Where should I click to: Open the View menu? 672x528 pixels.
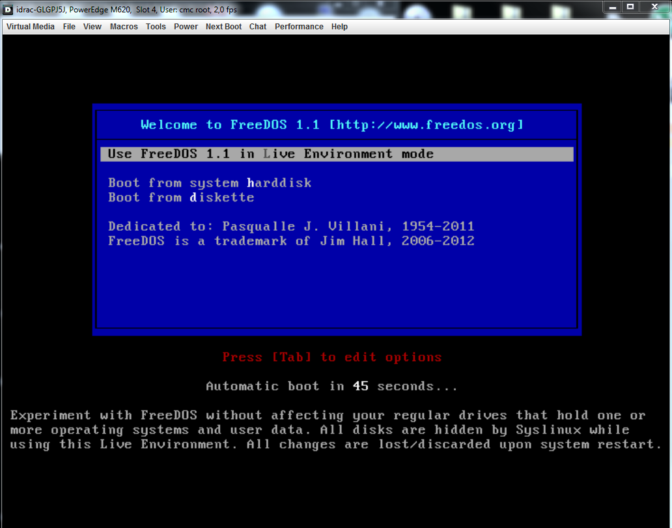[92, 27]
